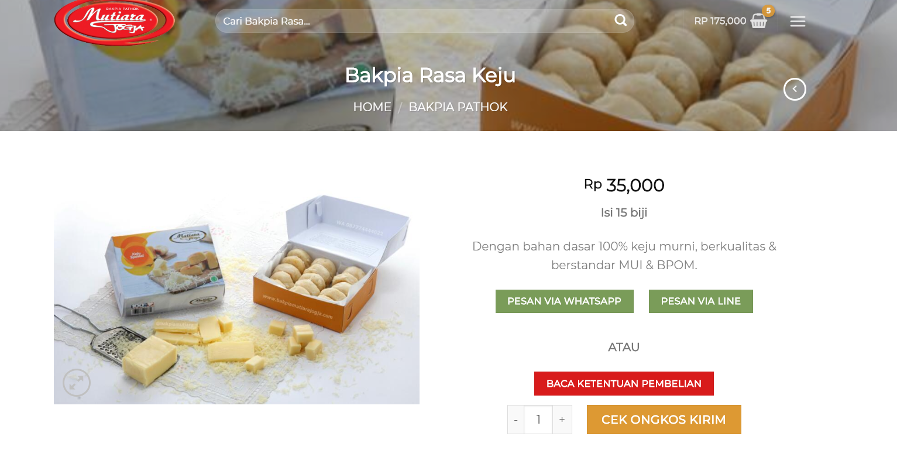Click the RP 175,000 cart total

click(x=720, y=21)
